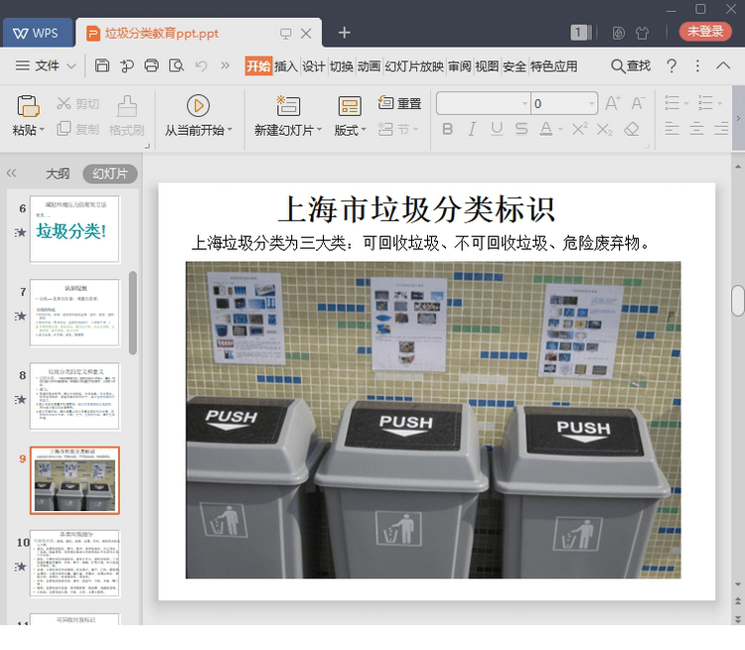Select Format Painter (格式刷)

[x=127, y=116]
